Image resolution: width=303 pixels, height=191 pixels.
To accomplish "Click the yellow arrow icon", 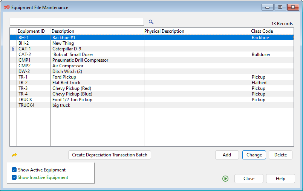I will click(14, 155).
